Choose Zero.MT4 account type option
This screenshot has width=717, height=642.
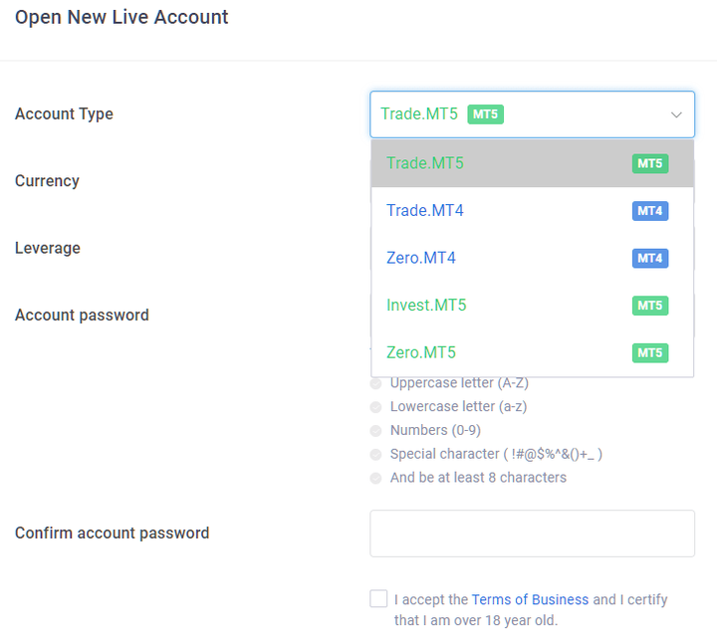click(532, 258)
